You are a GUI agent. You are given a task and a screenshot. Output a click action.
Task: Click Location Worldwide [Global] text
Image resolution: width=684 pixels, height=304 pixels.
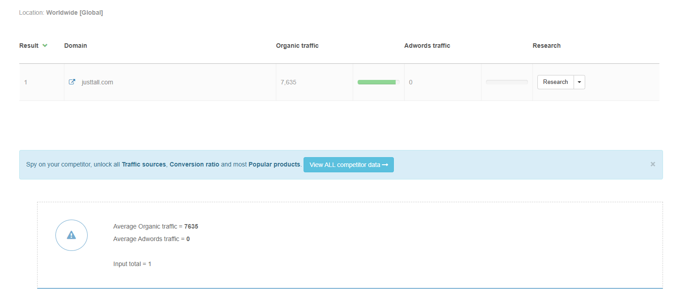(x=61, y=12)
